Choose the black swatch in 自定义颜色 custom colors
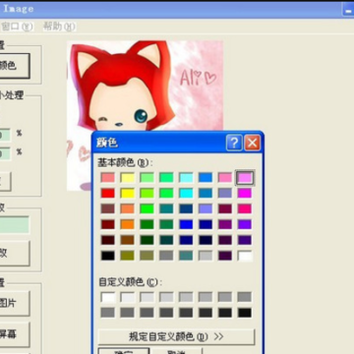This screenshot has width=354, height=354. [245, 313]
